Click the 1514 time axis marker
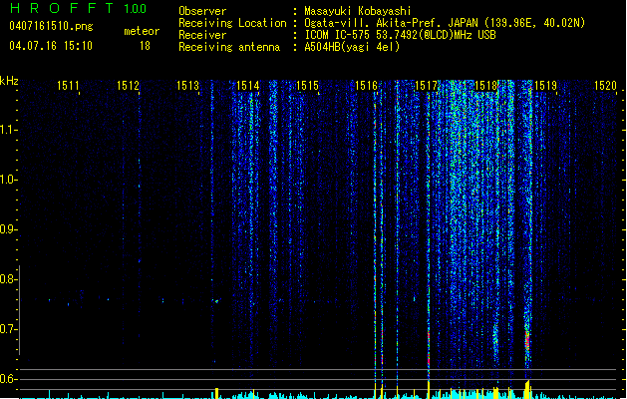The width and height of the screenshot is (627, 399). tap(247, 86)
